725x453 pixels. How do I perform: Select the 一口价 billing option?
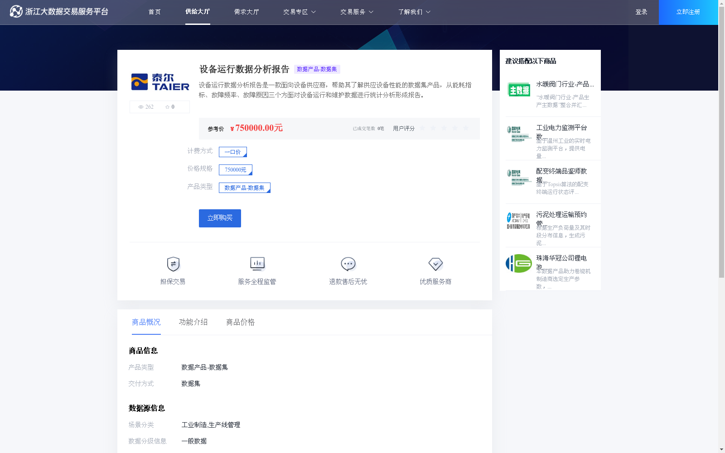click(x=233, y=152)
